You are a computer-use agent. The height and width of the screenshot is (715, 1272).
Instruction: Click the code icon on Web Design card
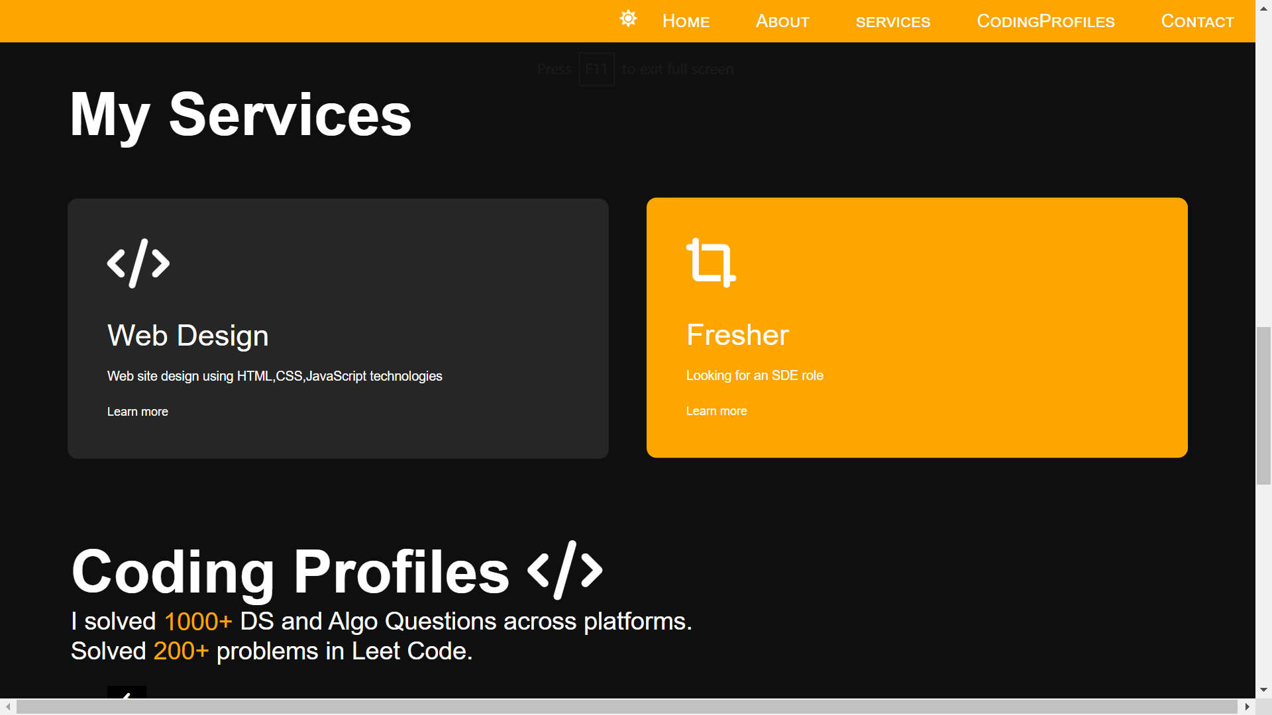[138, 262]
